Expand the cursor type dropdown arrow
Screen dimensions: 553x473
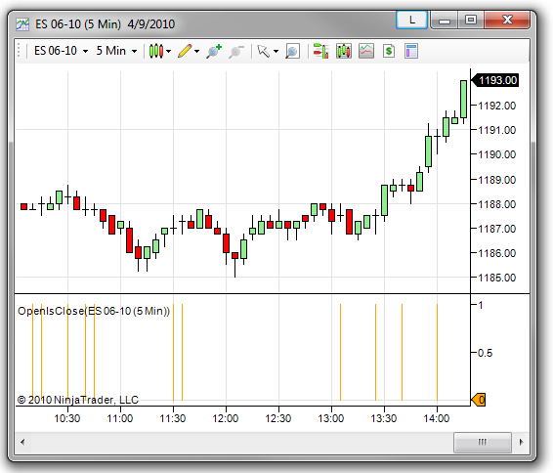pyautogui.click(x=276, y=52)
